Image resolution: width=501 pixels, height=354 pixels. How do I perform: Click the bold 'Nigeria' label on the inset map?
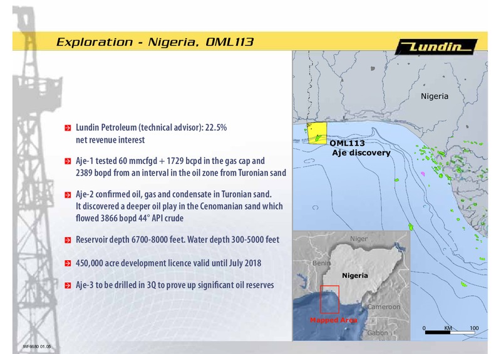point(354,275)
